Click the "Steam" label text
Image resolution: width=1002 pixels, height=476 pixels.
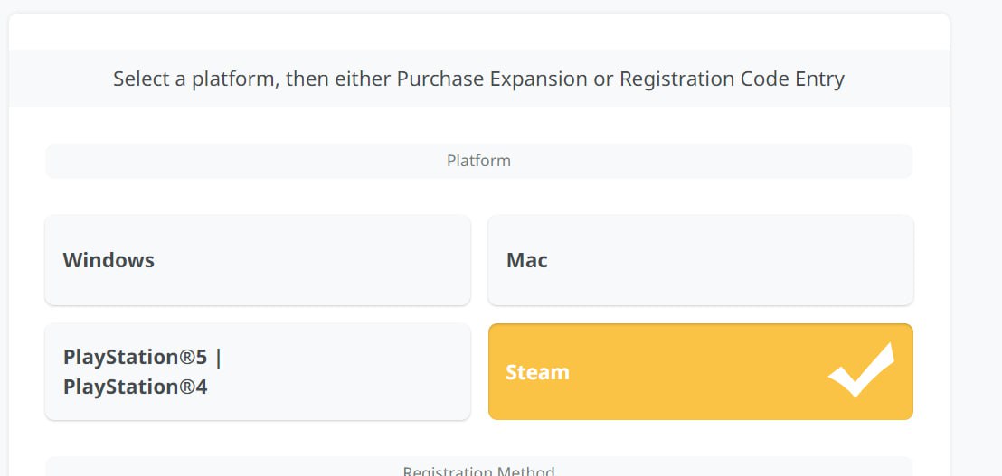click(537, 372)
